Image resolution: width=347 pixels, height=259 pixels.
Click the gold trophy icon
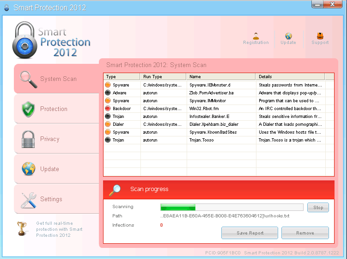coord(22,228)
